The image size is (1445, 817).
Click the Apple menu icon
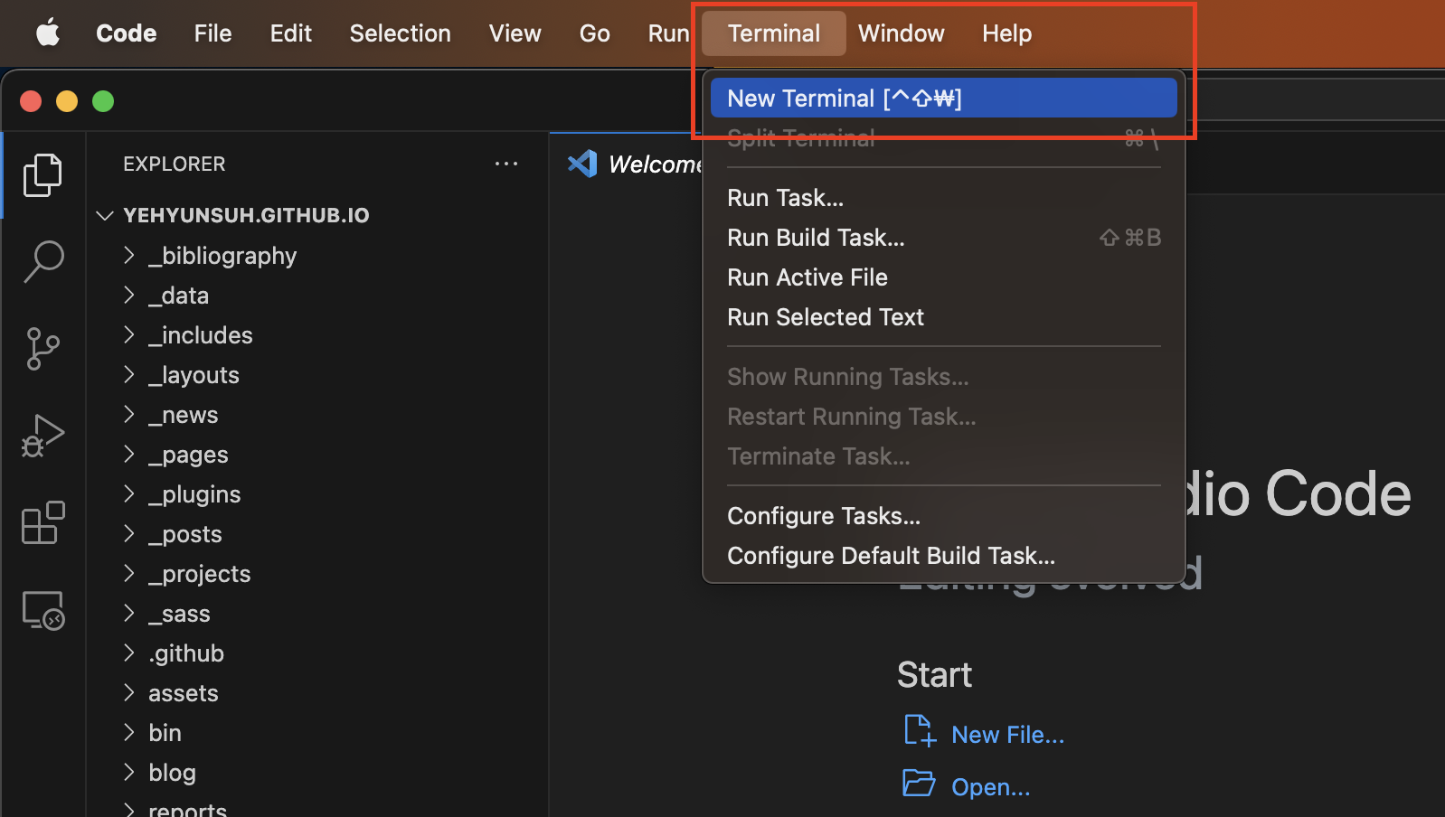coord(48,33)
